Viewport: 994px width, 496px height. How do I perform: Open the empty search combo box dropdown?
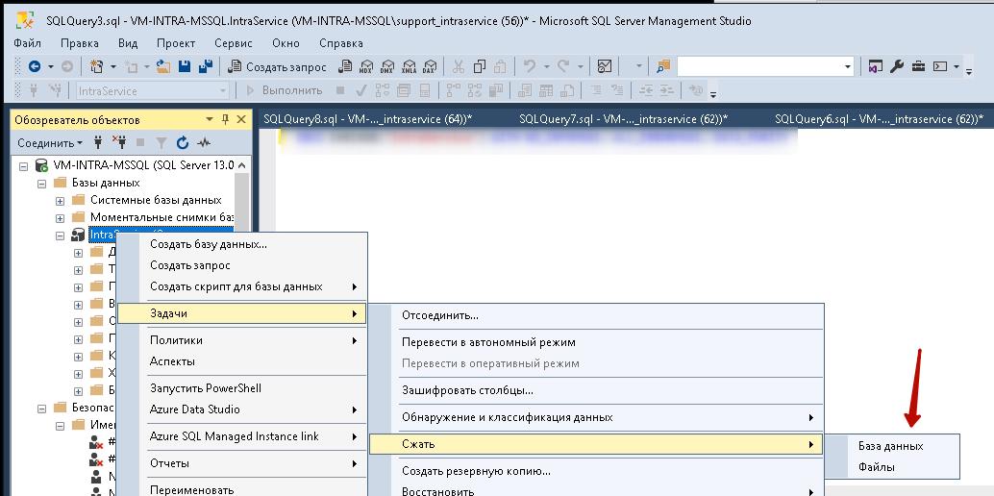[848, 66]
